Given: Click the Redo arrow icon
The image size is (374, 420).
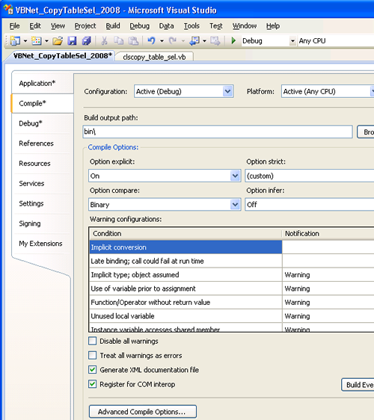Looking at the screenshot, I should pyautogui.click(x=173, y=40).
